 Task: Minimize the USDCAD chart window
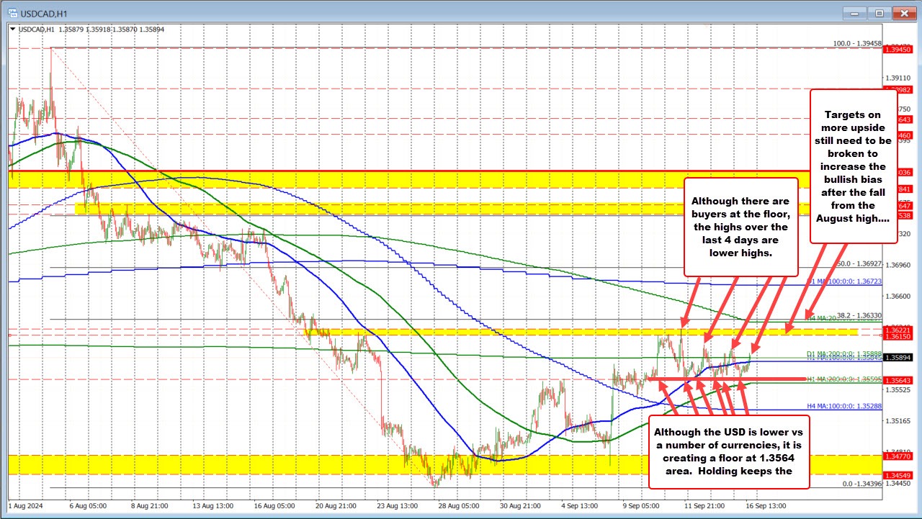point(854,12)
